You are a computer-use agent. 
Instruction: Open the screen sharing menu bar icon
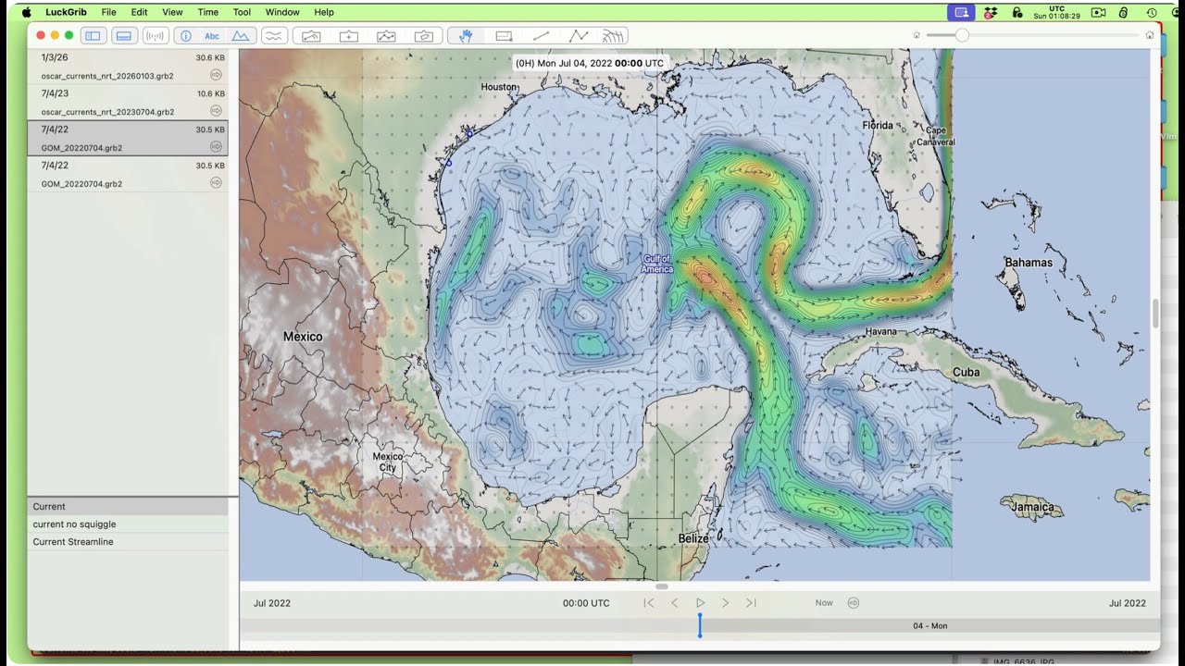(x=961, y=12)
